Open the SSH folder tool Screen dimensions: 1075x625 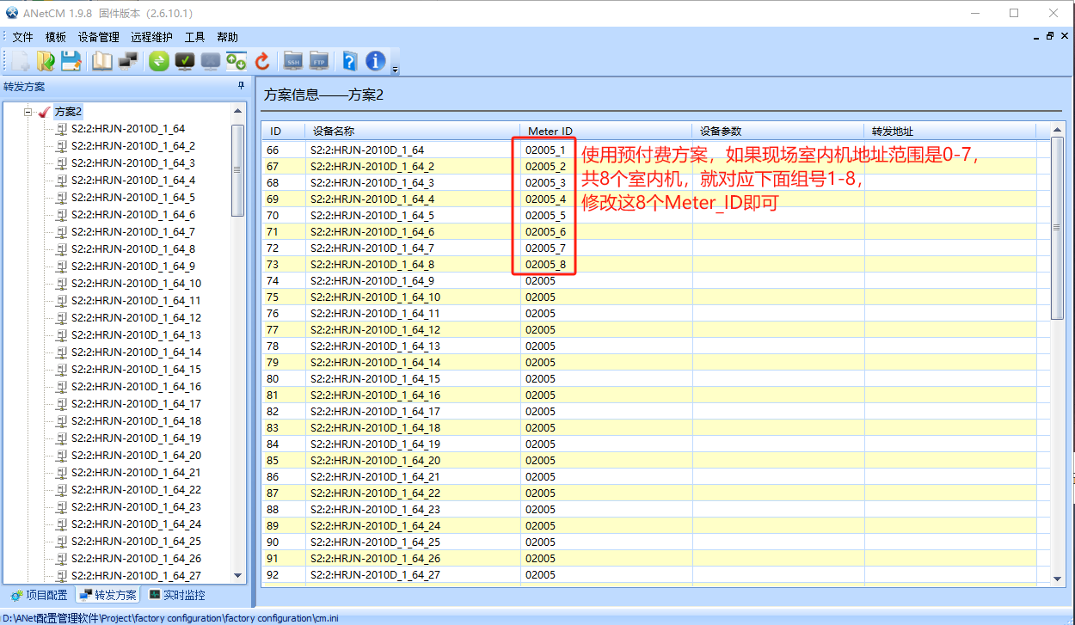click(293, 61)
